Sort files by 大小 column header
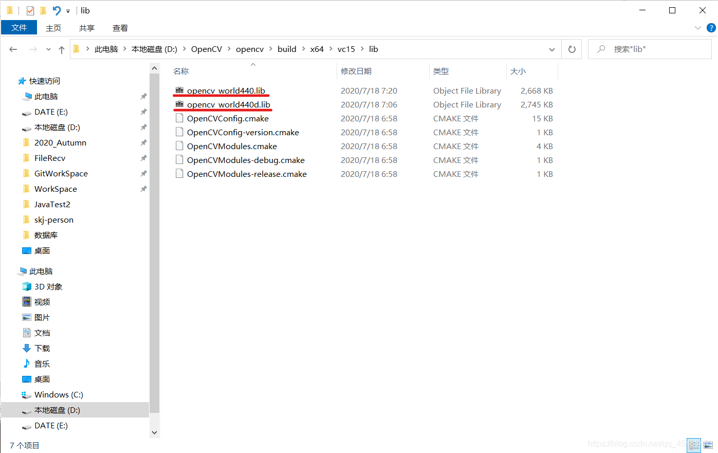Screen dimensions: 718x453 click(x=518, y=71)
